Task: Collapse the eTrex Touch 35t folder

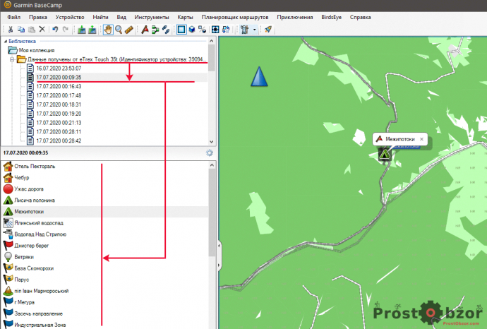Action: (13, 59)
